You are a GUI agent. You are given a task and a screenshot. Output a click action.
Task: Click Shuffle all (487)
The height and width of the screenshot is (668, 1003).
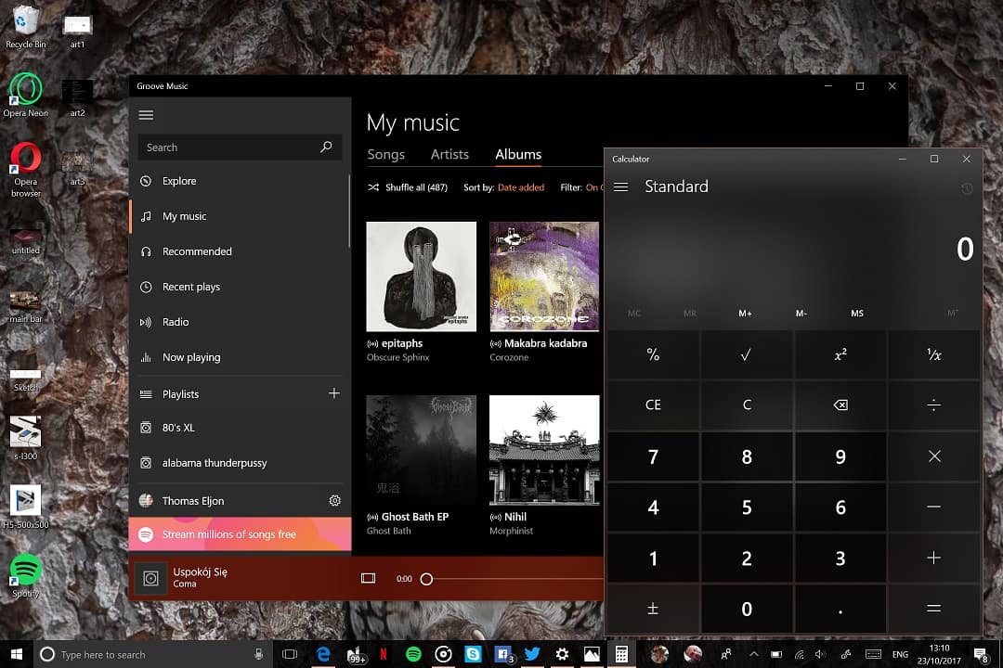click(x=408, y=187)
